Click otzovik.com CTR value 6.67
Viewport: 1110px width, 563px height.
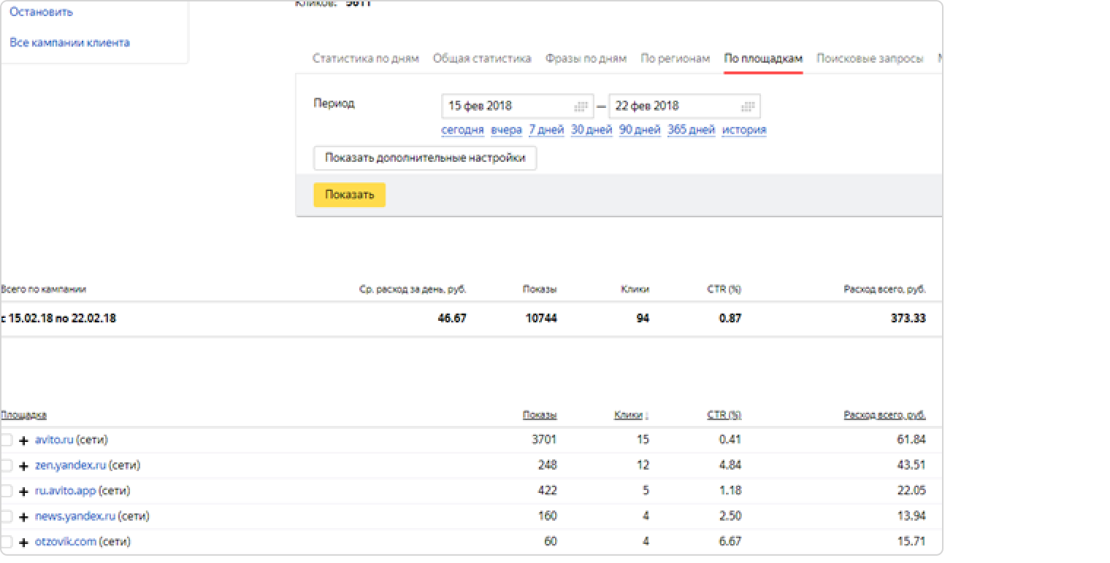pyautogui.click(x=730, y=543)
